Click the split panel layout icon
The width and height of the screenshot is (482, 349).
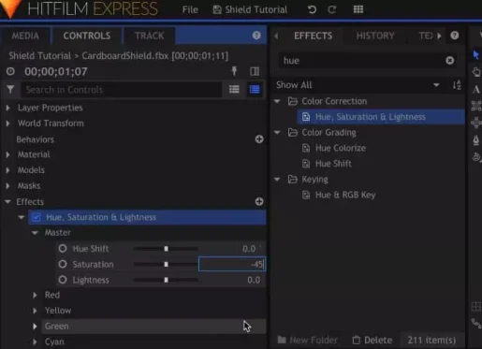point(255,71)
